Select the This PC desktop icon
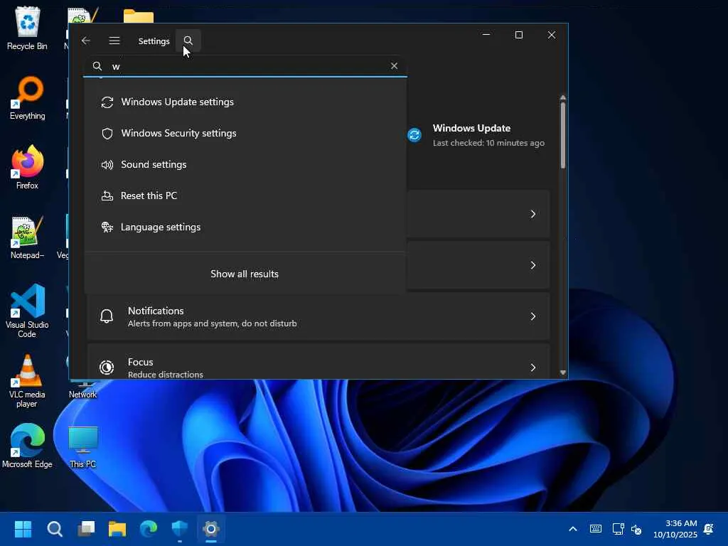Viewport: 728px width, 546px height. [83, 446]
